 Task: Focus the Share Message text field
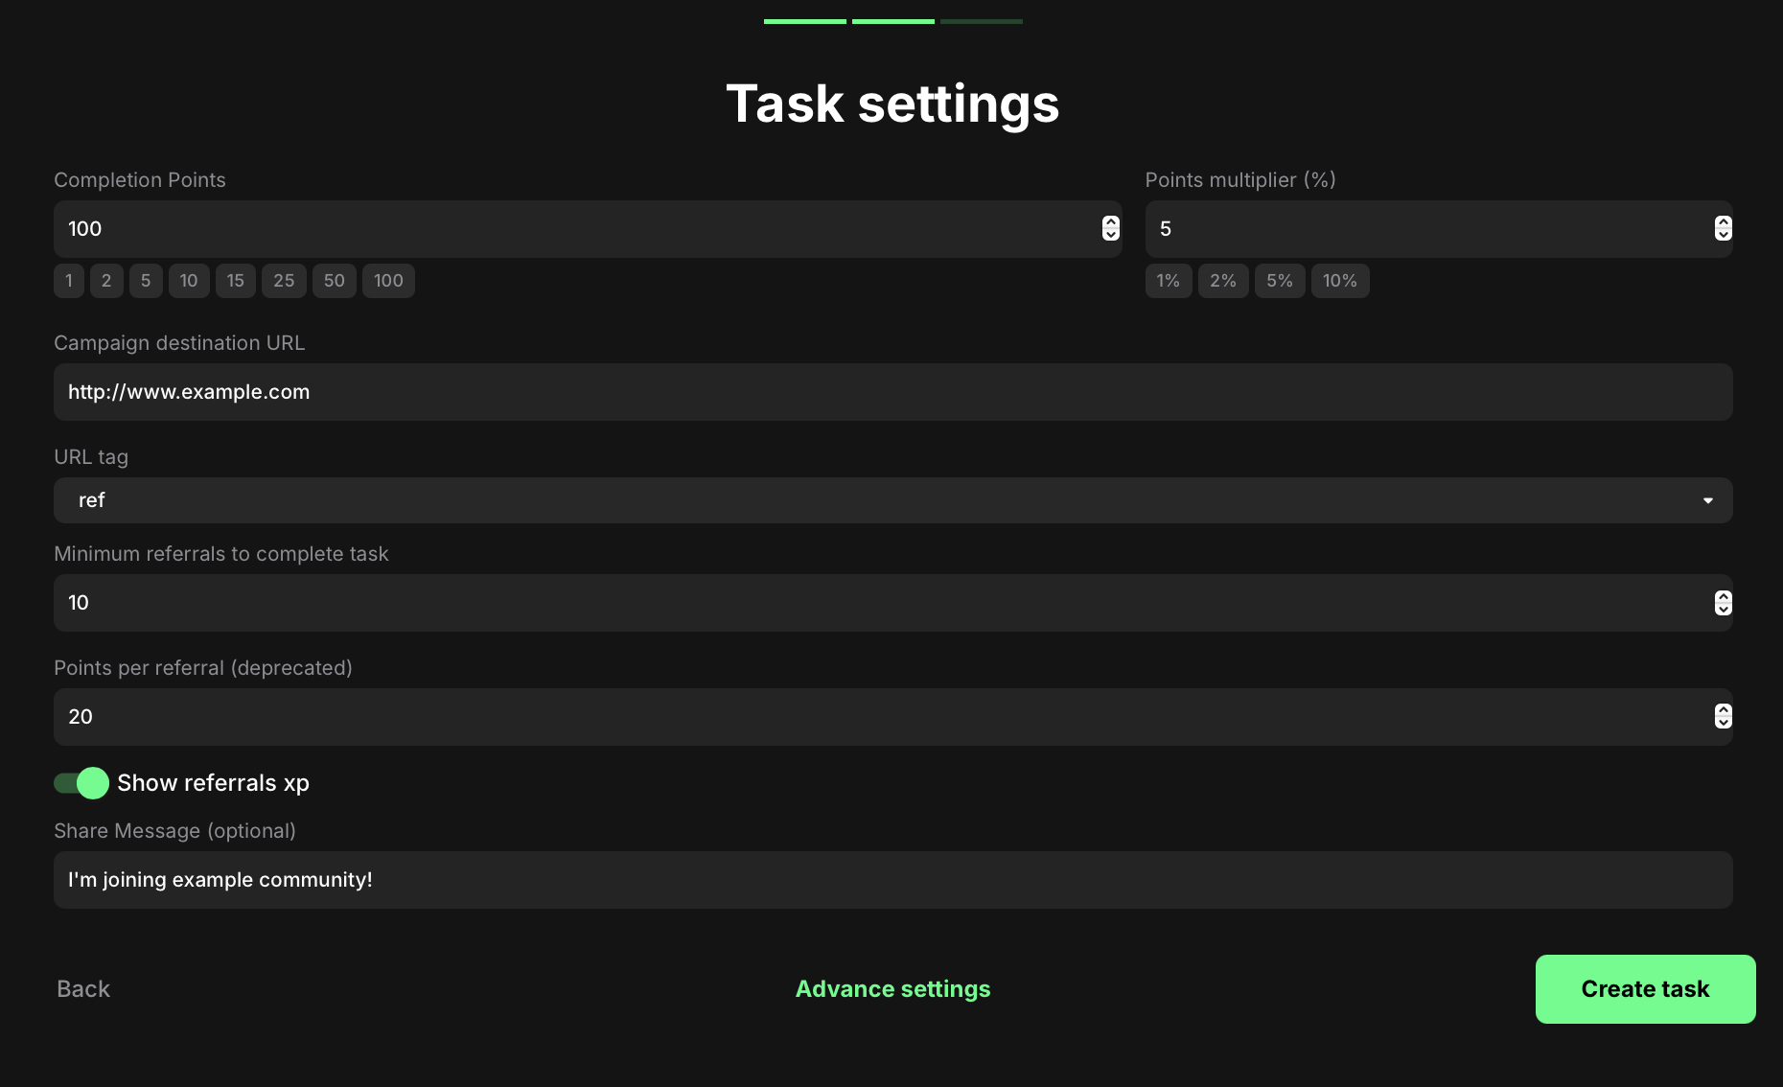[x=892, y=880]
